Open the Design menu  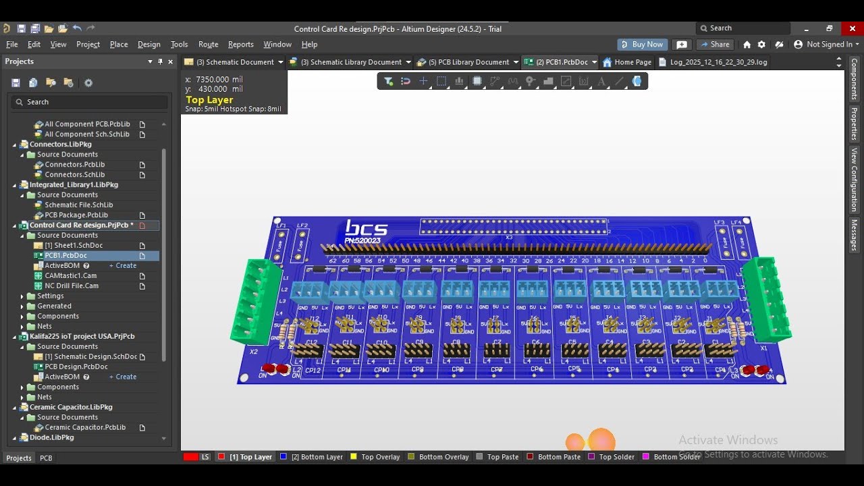[x=149, y=45]
